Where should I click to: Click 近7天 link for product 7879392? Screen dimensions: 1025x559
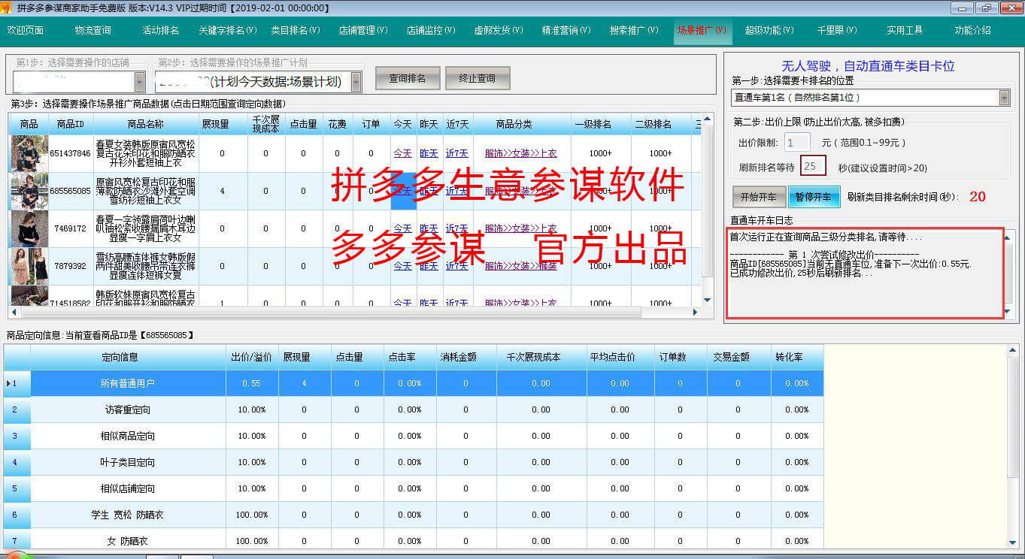pyautogui.click(x=457, y=266)
